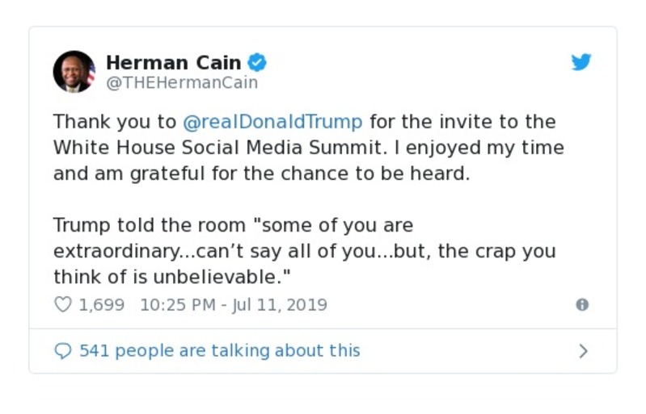Click the Twitter bird logo
Viewport: 646px width, 414px height.
pos(581,62)
